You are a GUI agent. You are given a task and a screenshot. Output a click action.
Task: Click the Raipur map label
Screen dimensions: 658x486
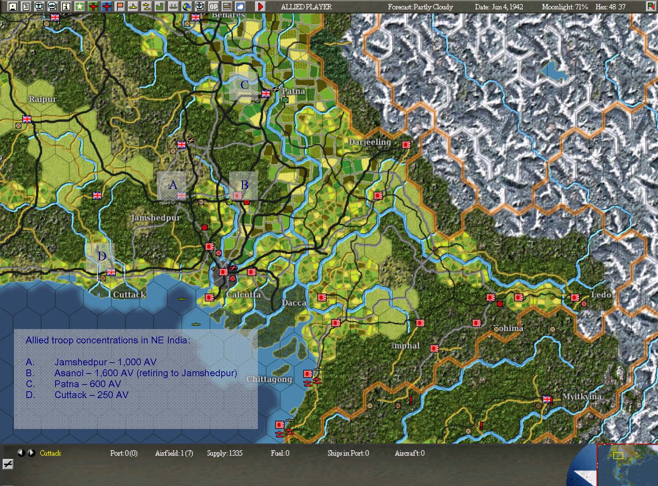pos(43,99)
